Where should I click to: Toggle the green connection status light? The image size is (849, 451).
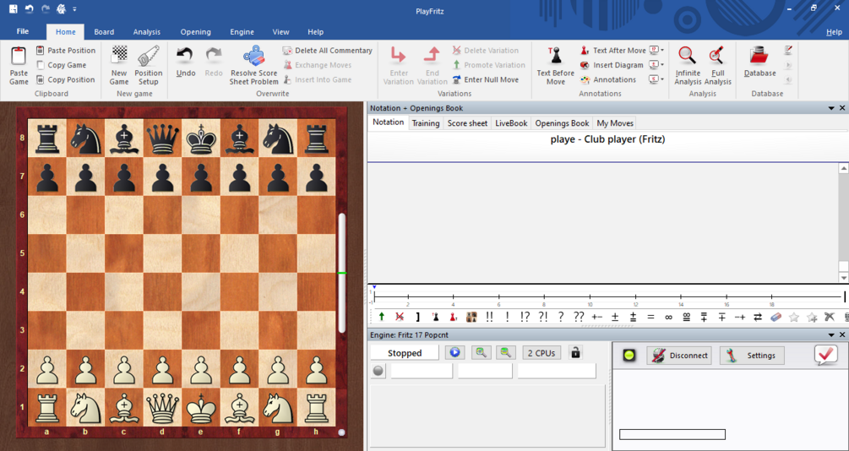[x=629, y=356]
